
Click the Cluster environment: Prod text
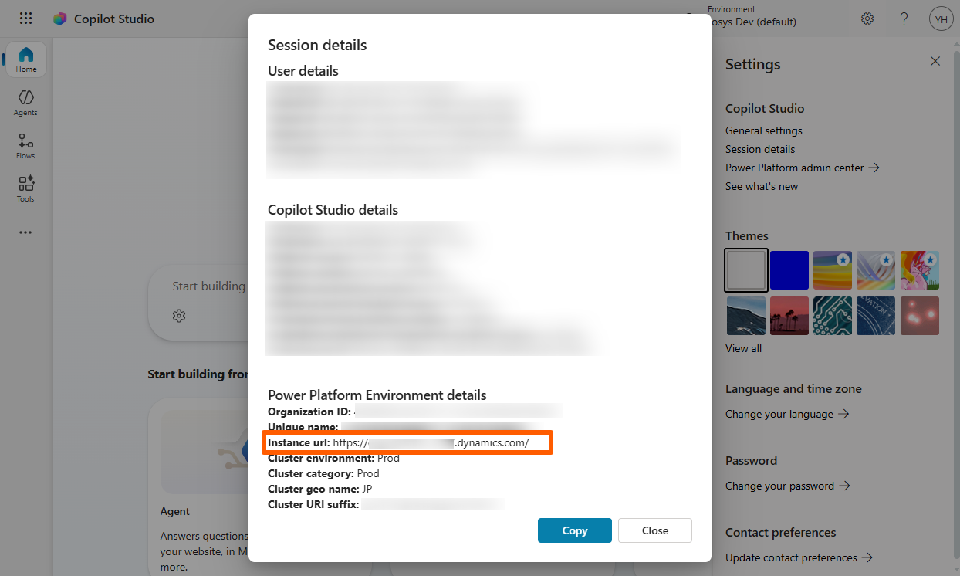click(x=333, y=458)
